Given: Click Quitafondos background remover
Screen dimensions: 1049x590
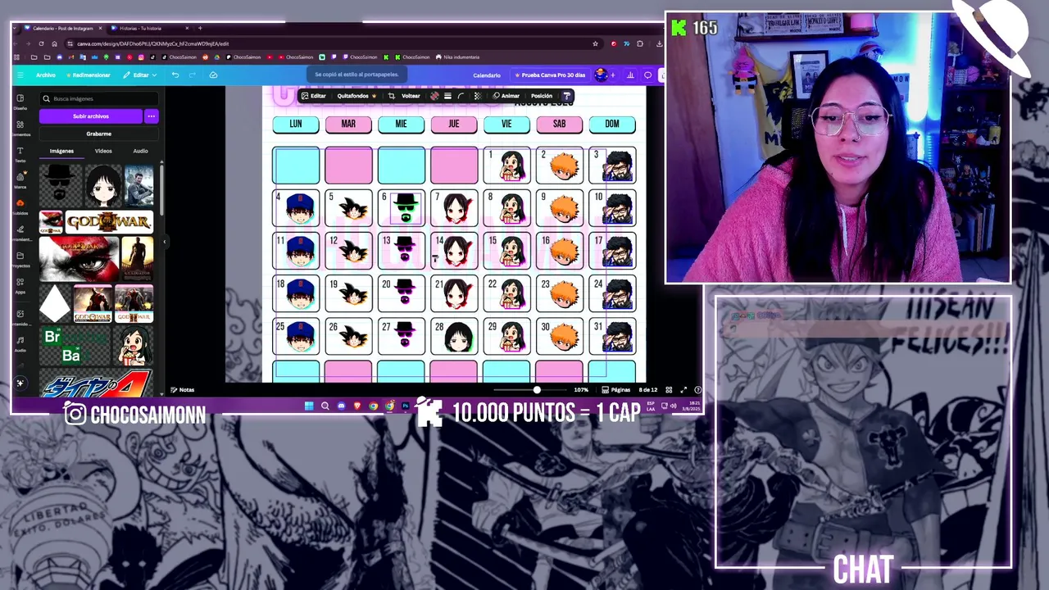Looking at the screenshot, I should [356, 96].
